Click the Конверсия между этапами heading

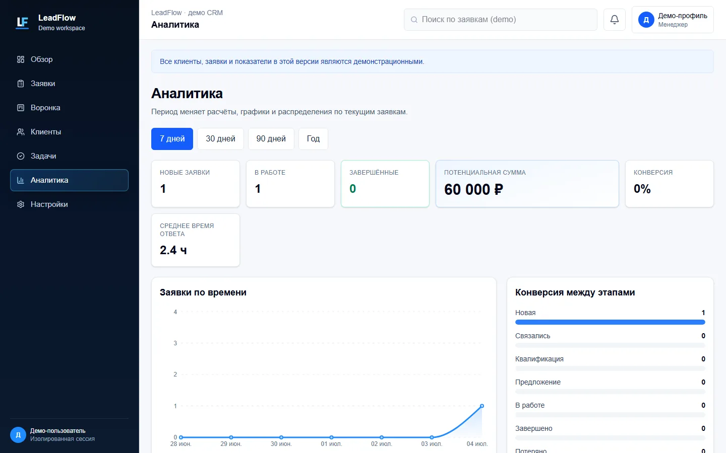tap(575, 292)
